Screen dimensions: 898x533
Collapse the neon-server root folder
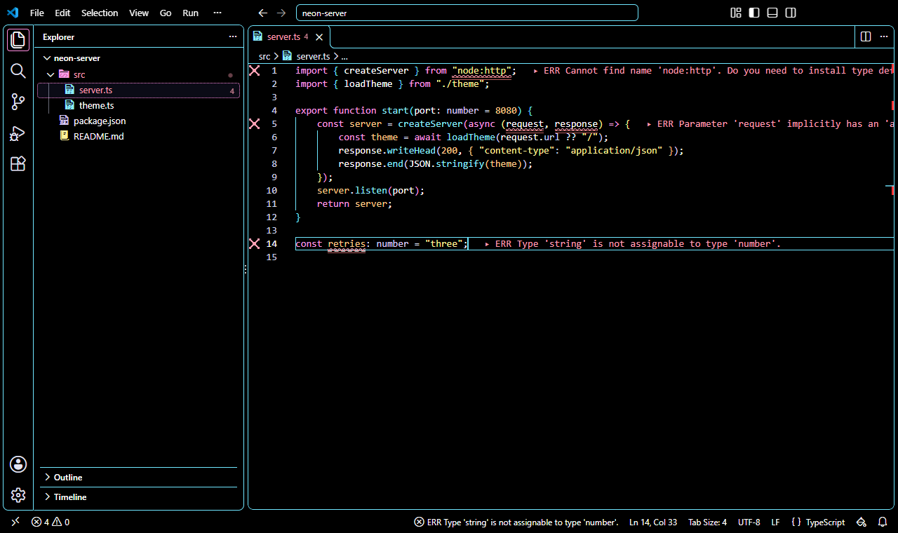coord(139,58)
